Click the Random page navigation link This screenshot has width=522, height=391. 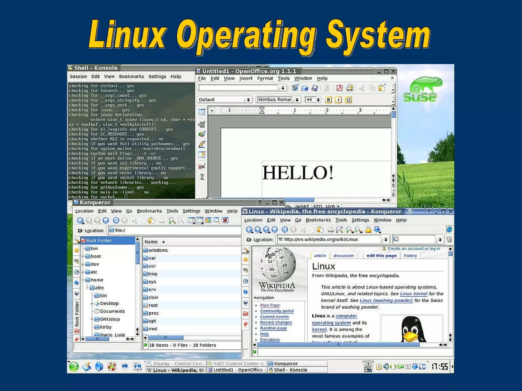[x=273, y=328]
